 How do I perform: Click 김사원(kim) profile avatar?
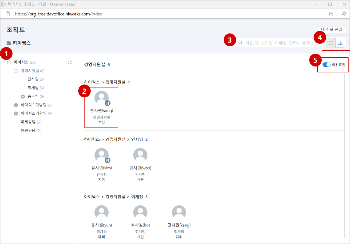pyautogui.click(x=102, y=155)
